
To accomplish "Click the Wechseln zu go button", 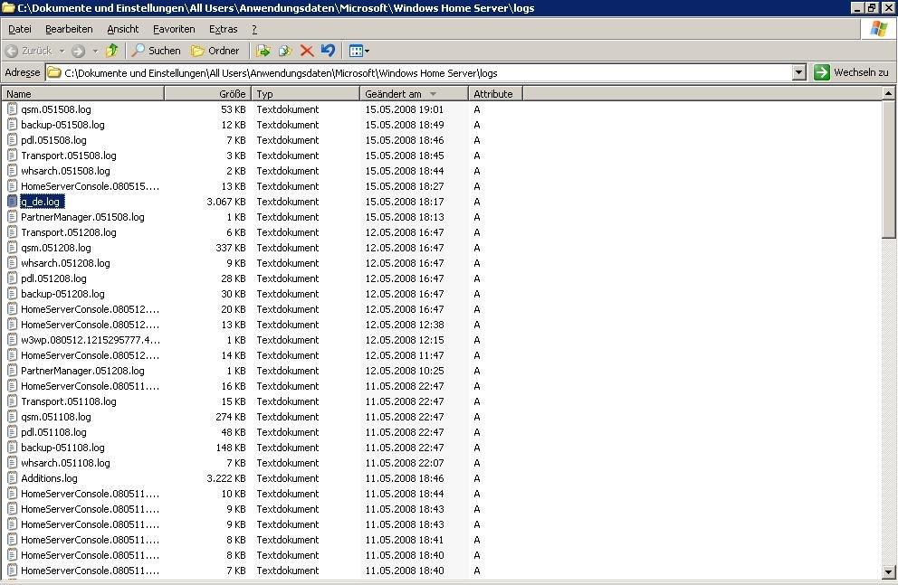I will click(851, 72).
